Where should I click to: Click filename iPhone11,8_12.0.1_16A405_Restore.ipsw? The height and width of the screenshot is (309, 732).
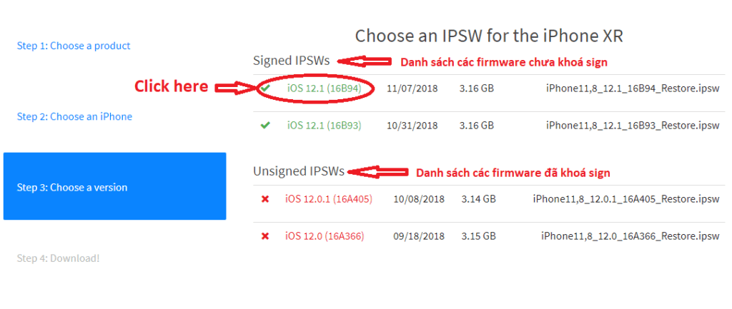[x=625, y=198]
